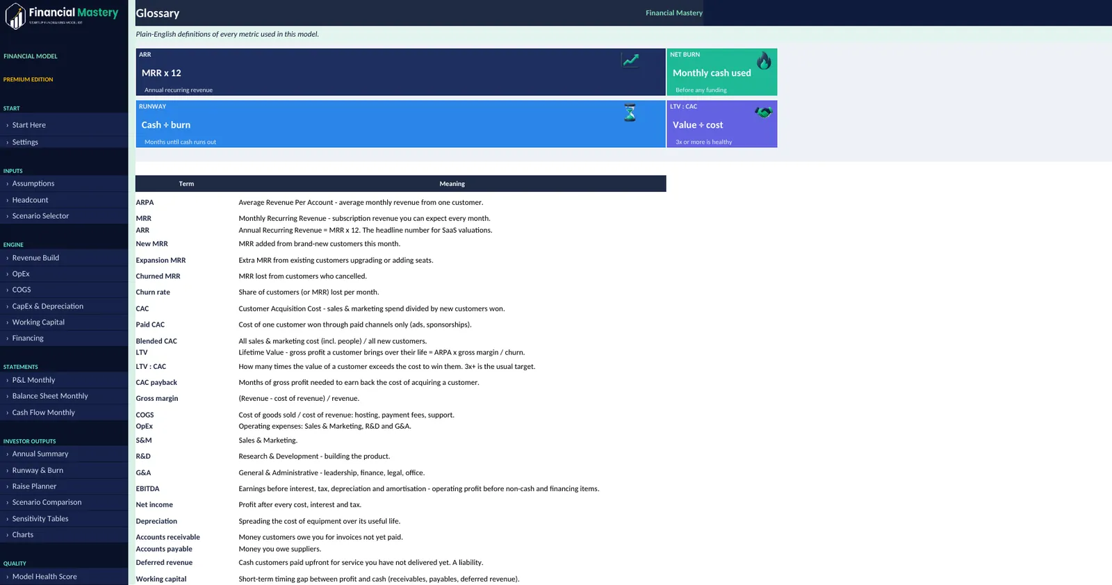Screen dimensions: 1112x585
Task: Open the Model Health Score link
Action: pyautogui.click(x=64, y=577)
